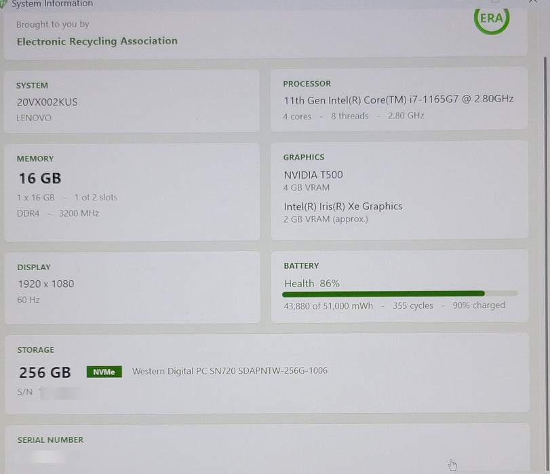550x474 pixels.
Task: Click the BATTERY section heading
Action: 301,266
